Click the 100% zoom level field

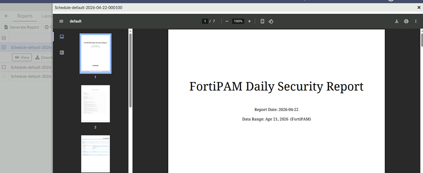point(238,21)
